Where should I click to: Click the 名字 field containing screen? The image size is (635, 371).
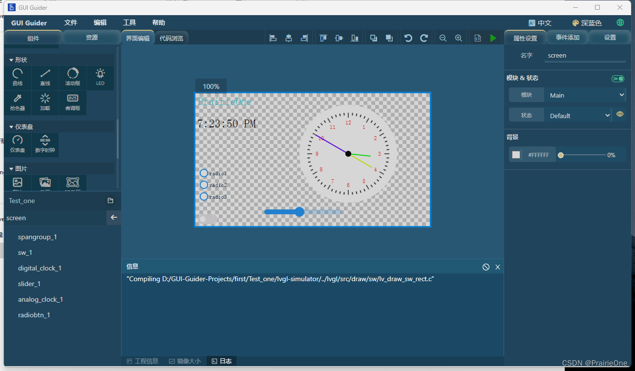click(x=585, y=56)
